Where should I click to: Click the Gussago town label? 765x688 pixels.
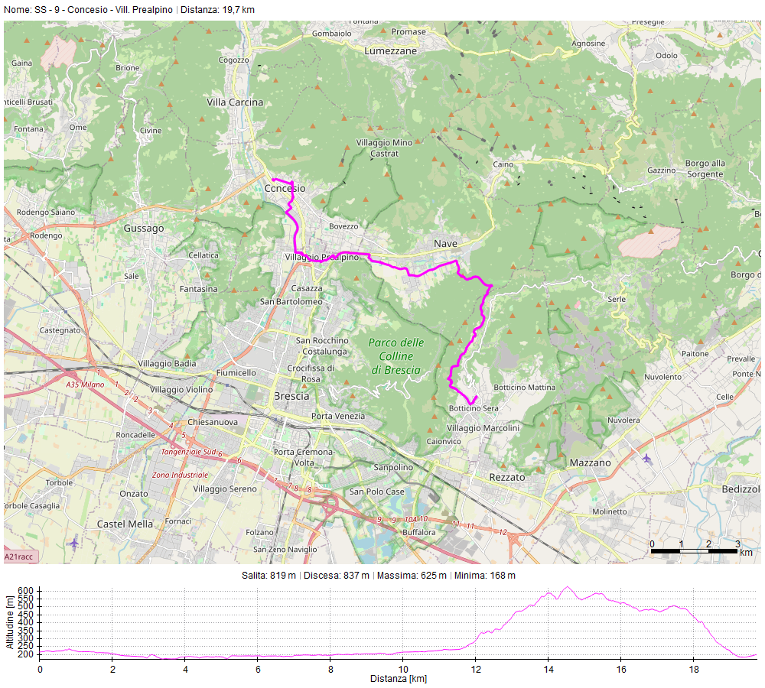(143, 228)
